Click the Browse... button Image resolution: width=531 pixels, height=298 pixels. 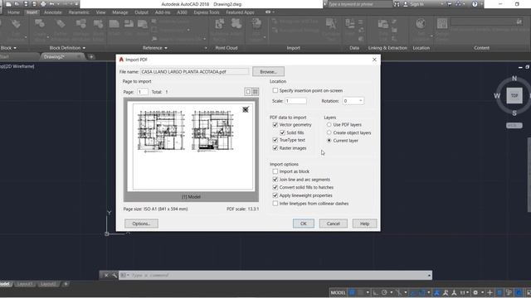[x=268, y=72]
